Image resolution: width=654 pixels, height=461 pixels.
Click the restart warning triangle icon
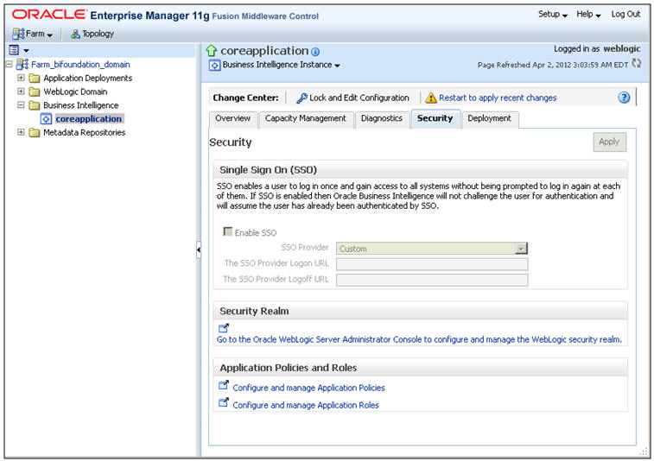click(x=431, y=98)
